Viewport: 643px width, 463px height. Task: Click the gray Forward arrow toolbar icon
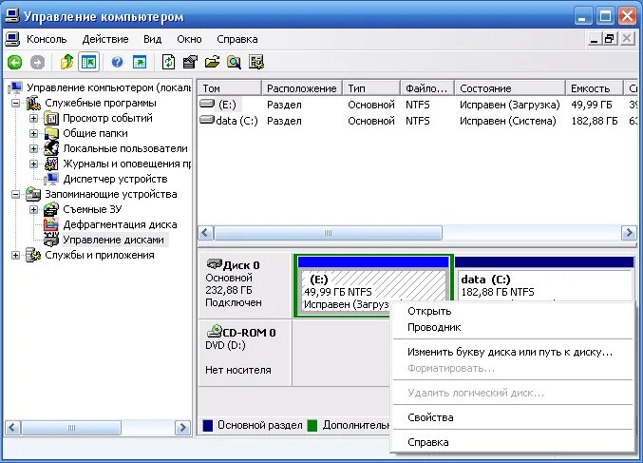(37, 63)
